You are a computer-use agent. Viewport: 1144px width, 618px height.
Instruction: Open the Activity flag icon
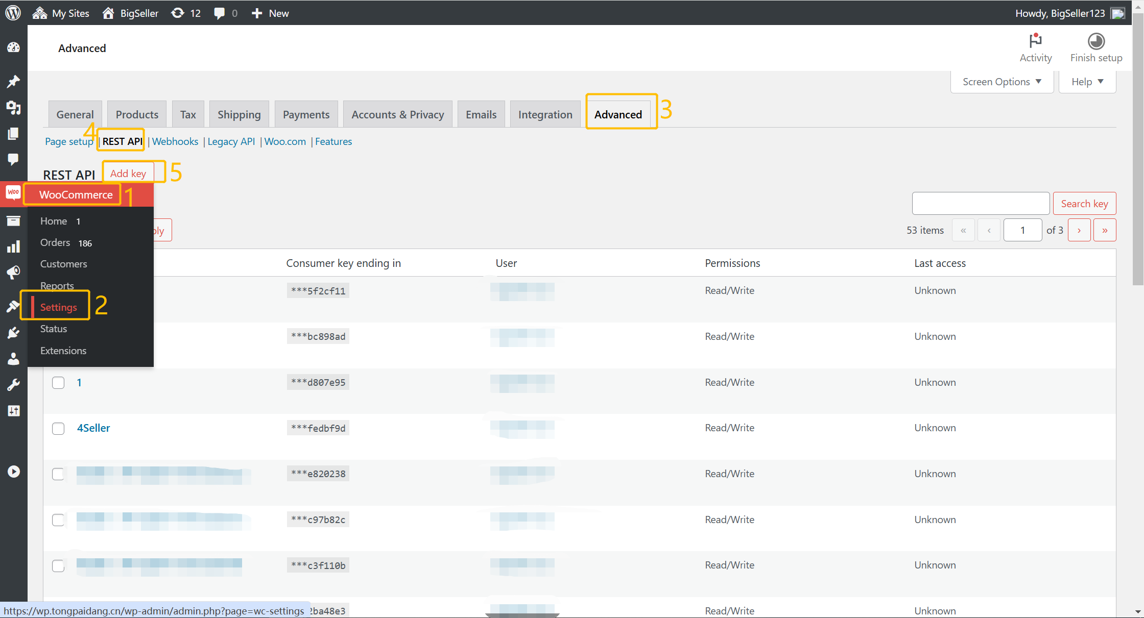coord(1035,41)
